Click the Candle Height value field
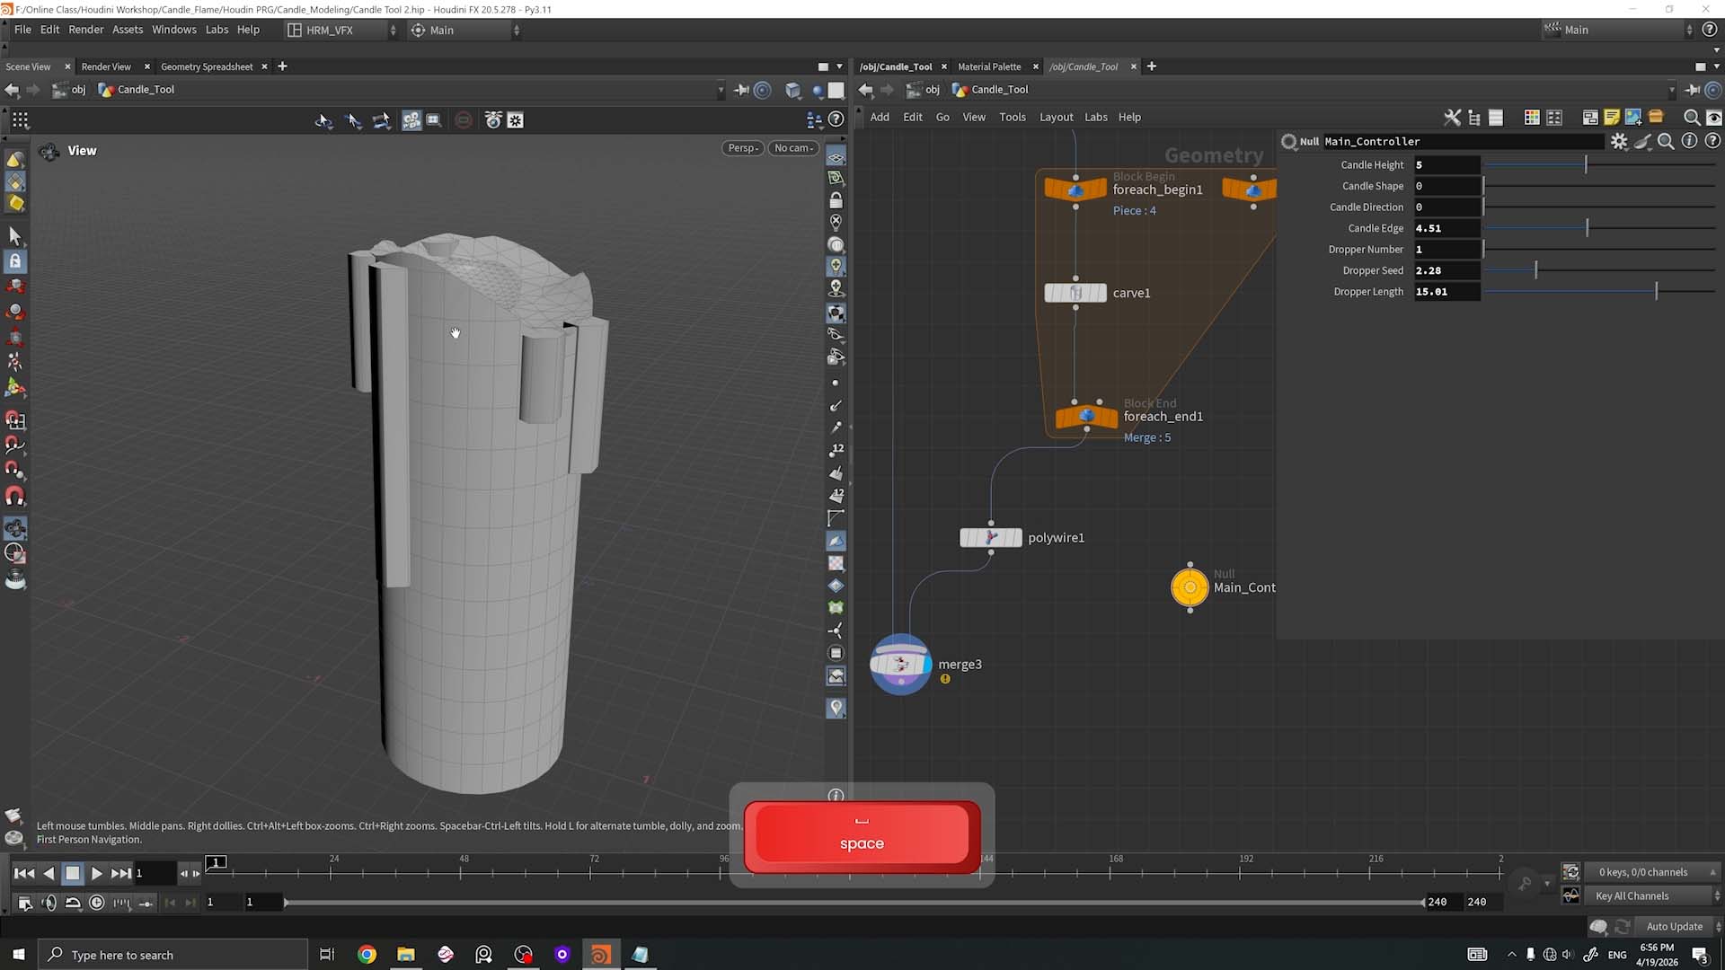 [1446, 164]
